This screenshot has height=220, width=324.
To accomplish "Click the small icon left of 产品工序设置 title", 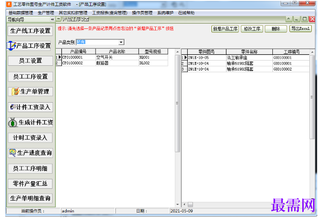I will [x=59, y=19].
